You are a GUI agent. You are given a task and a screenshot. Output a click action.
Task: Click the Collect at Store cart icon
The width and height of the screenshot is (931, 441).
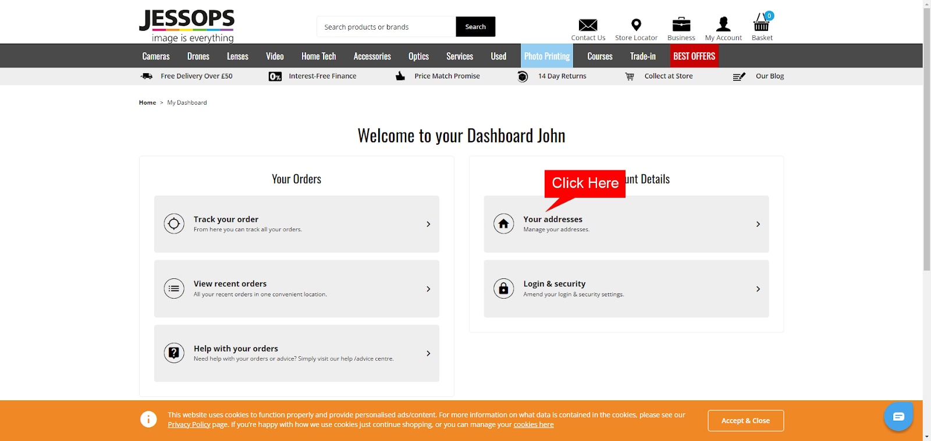click(x=630, y=76)
